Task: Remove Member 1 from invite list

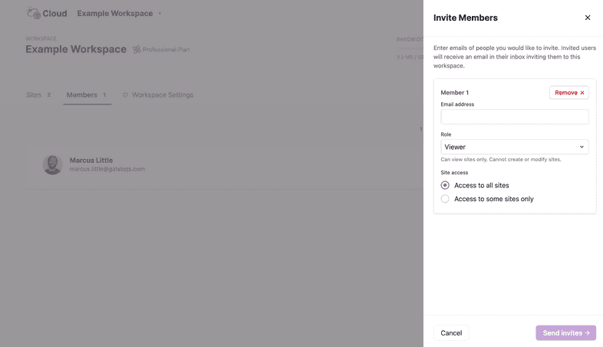Action: point(568,93)
